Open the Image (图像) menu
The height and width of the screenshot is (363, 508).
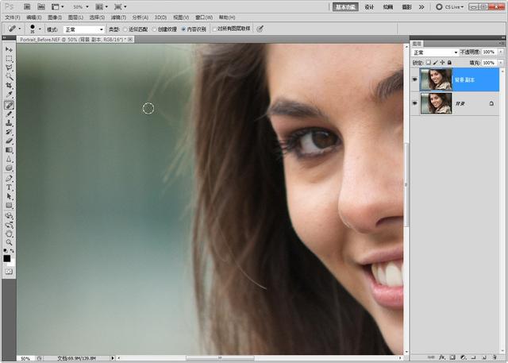pyautogui.click(x=55, y=17)
